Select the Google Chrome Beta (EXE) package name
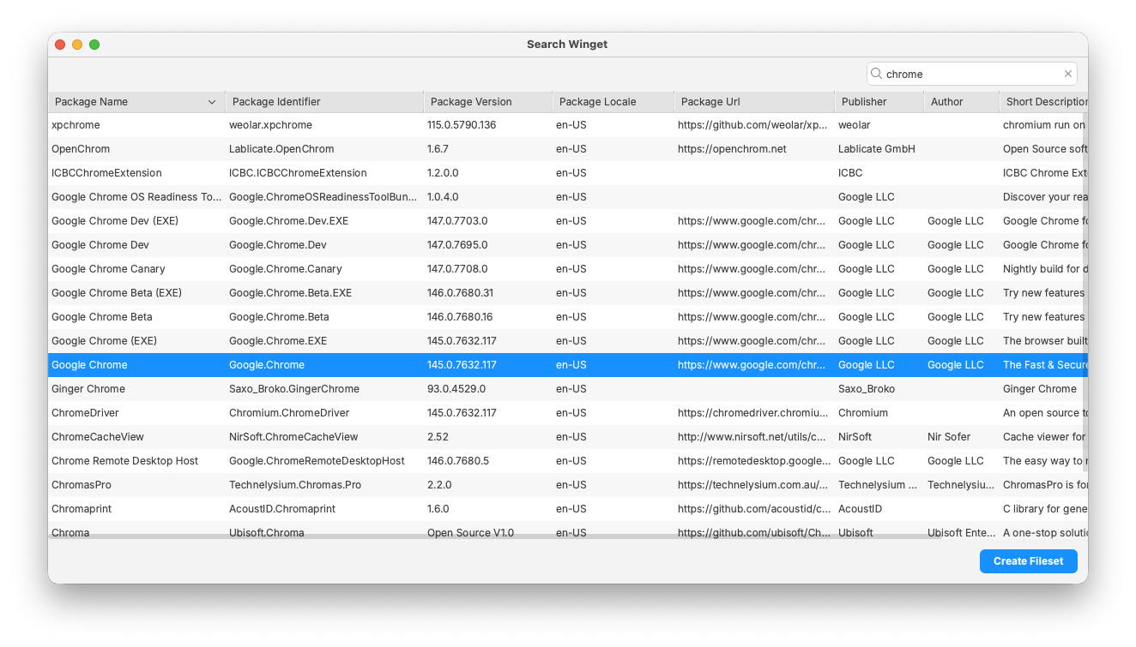 click(117, 293)
